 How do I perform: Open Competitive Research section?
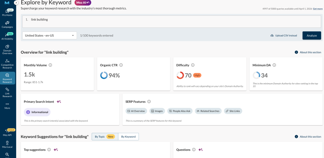pos(7,64)
